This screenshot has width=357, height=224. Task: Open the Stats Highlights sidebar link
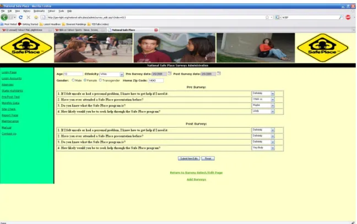click(x=12, y=91)
